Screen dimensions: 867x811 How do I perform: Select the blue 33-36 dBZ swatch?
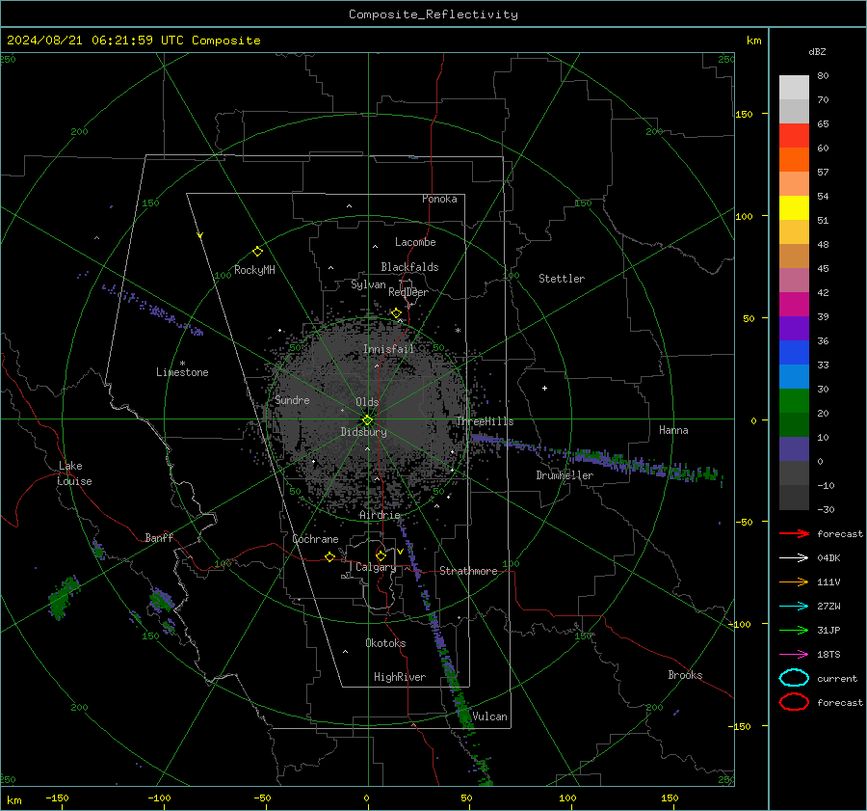point(794,353)
